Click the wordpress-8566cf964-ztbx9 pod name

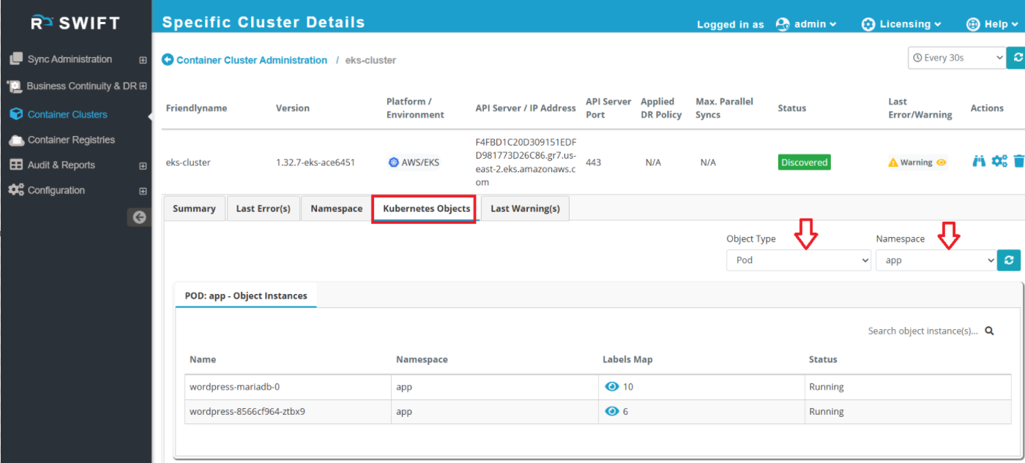pyautogui.click(x=247, y=412)
